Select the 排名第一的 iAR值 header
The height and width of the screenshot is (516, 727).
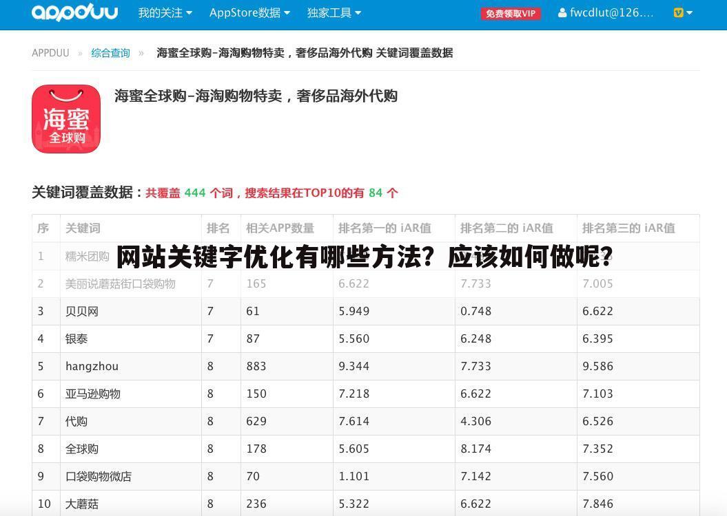click(385, 228)
